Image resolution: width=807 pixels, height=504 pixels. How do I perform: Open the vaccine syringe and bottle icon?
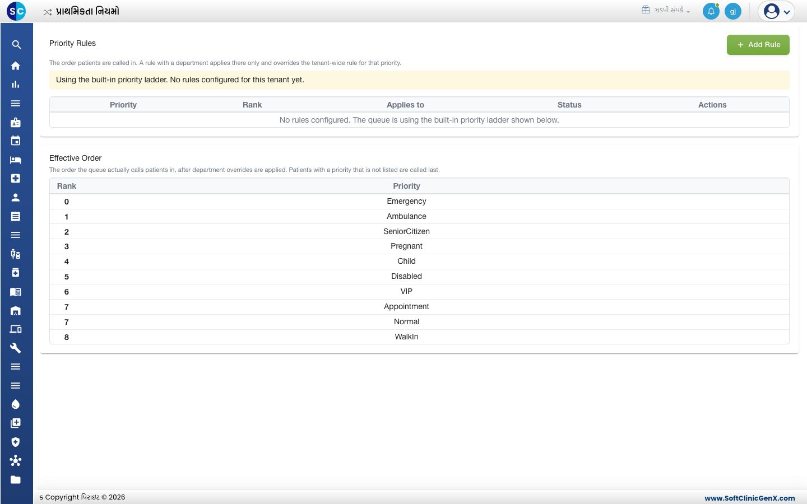click(x=16, y=254)
